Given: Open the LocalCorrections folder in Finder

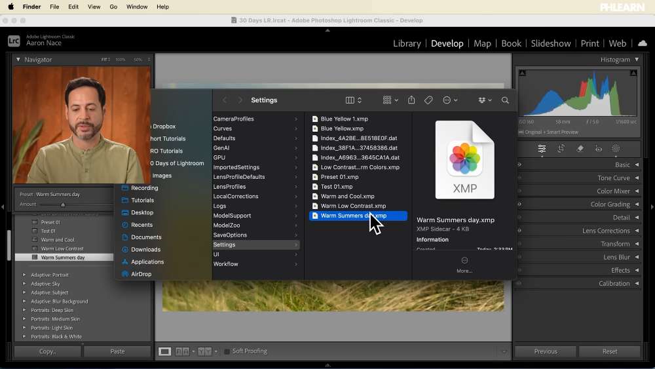Looking at the screenshot, I should pyautogui.click(x=255, y=197).
